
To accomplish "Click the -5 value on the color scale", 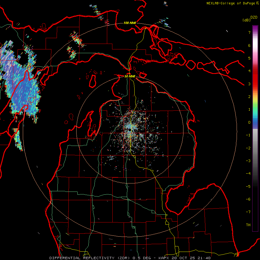I will 248,187.
